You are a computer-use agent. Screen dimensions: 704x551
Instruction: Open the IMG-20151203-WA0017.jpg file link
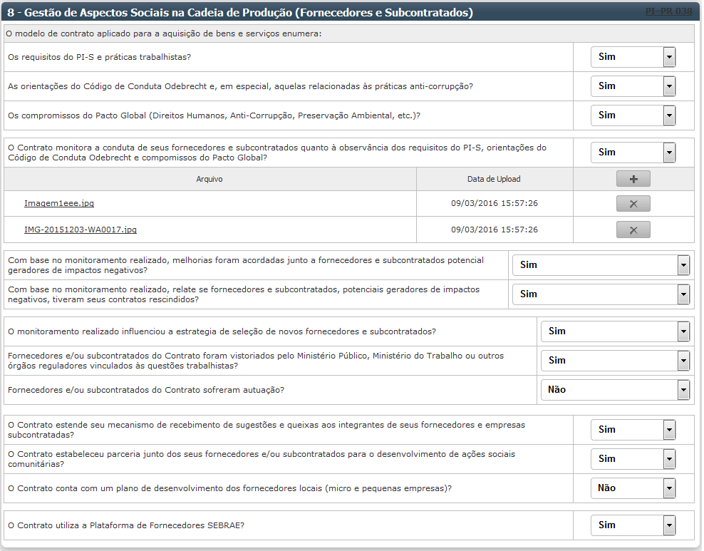[x=81, y=230]
